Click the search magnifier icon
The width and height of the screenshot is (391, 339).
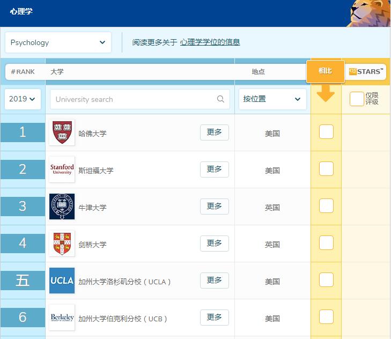click(220, 99)
